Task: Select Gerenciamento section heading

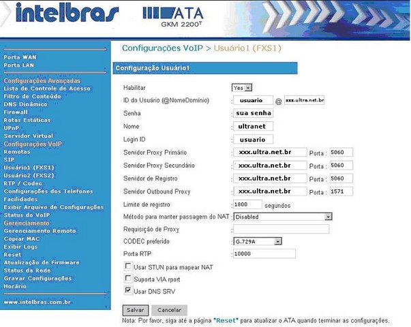Action: coord(27,223)
